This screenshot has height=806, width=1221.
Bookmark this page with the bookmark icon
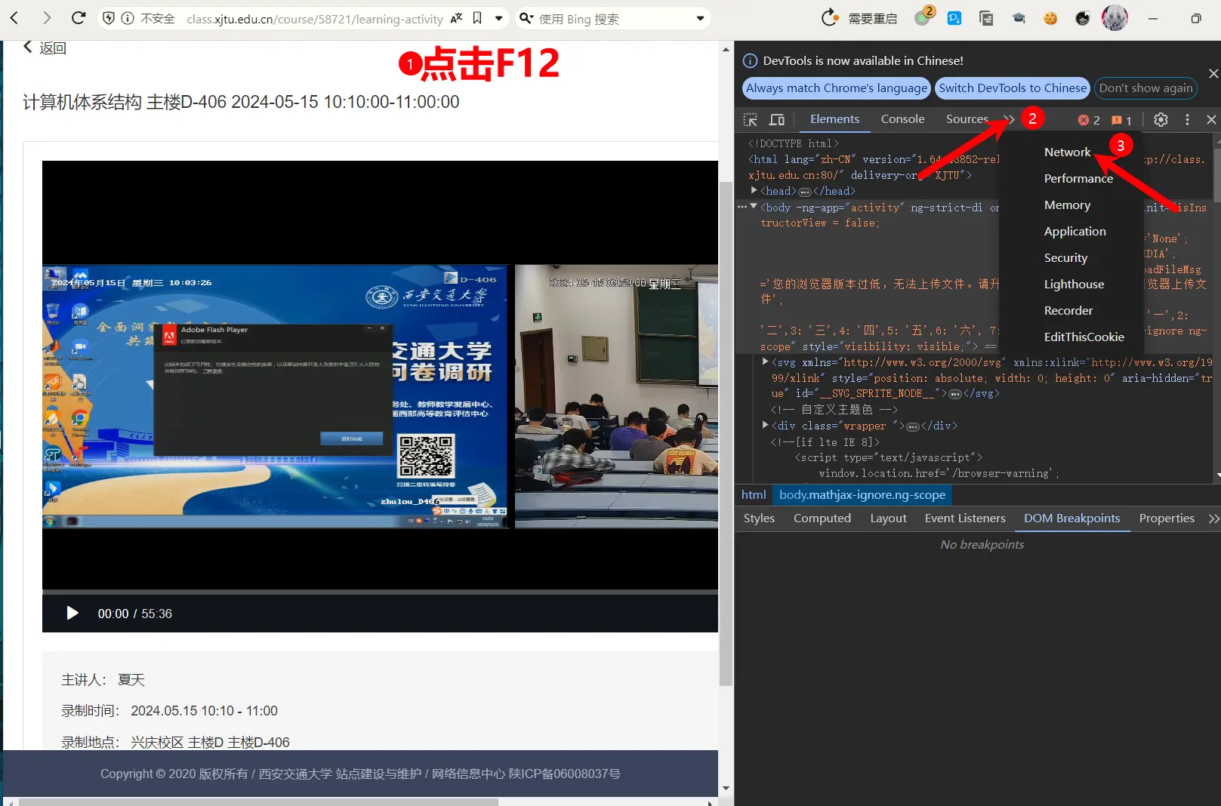[477, 18]
